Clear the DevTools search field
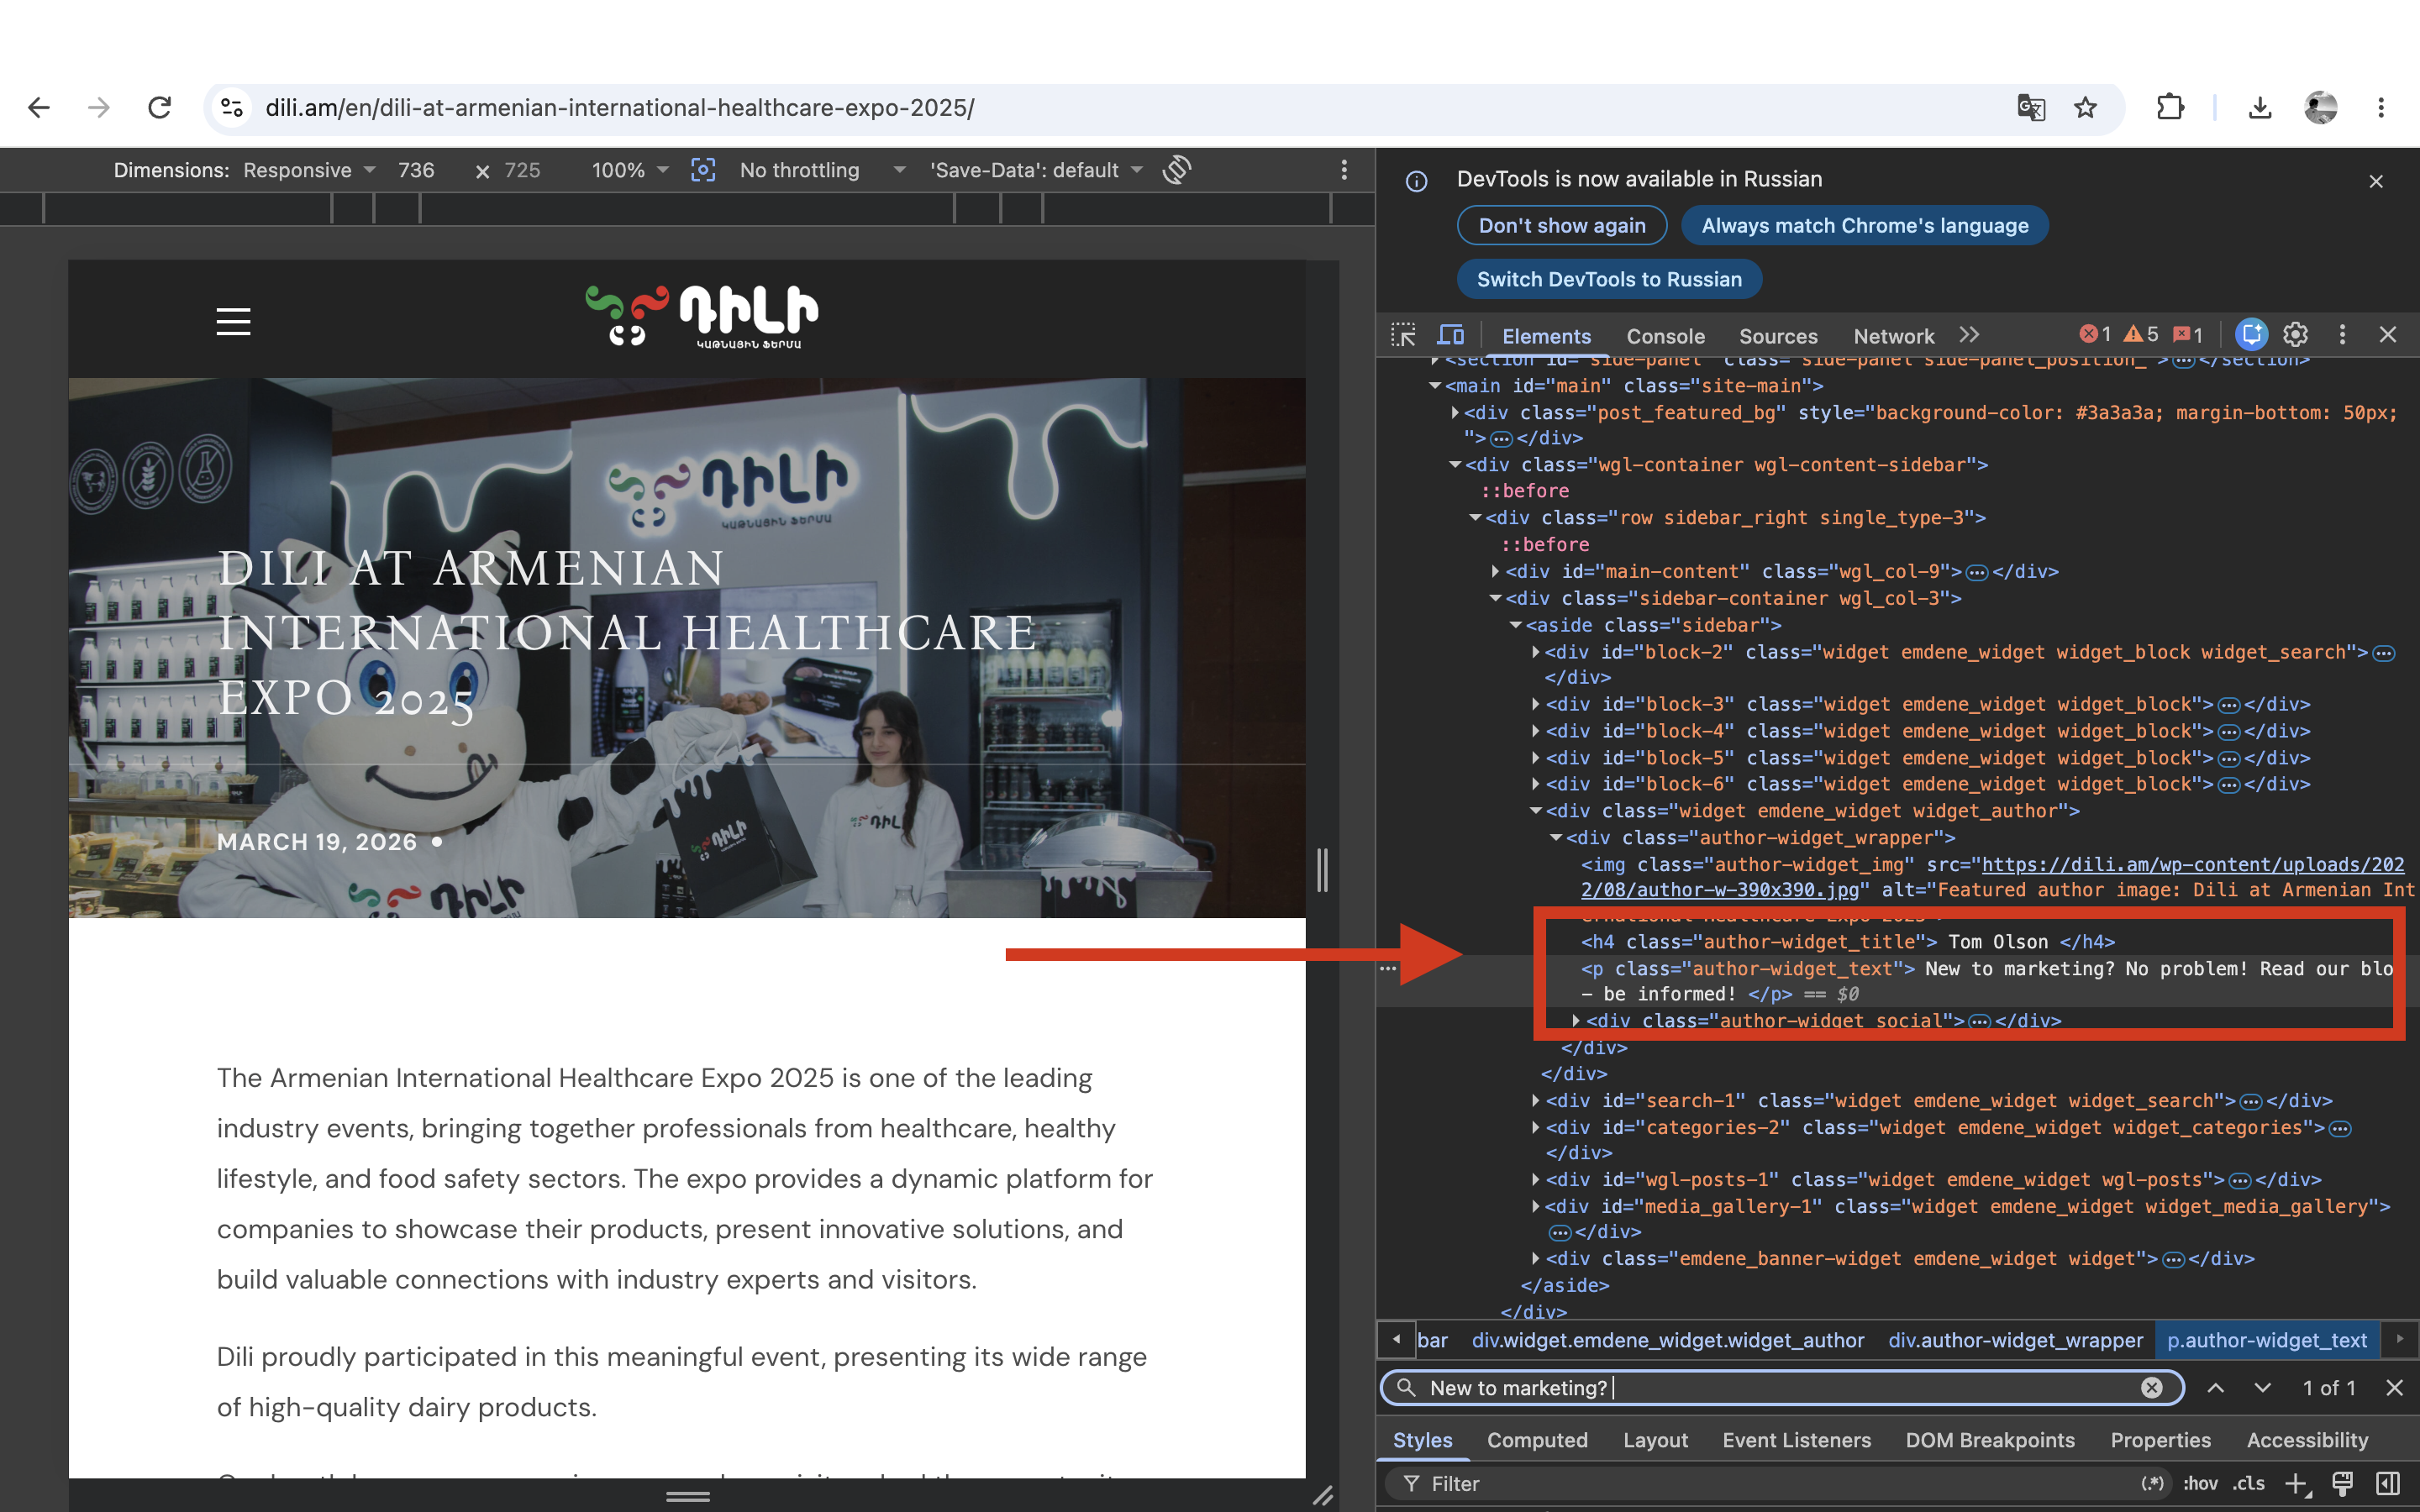2420x1512 pixels. [x=2151, y=1388]
